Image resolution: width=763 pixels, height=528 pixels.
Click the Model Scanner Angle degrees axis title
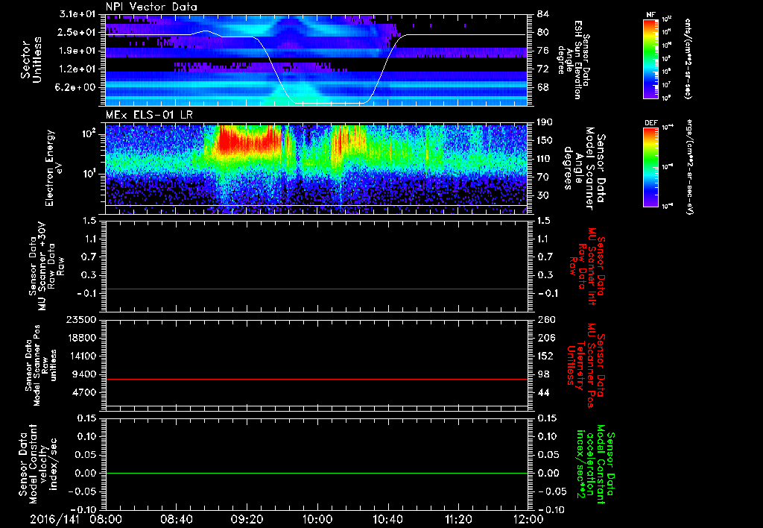[x=584, y=169]
